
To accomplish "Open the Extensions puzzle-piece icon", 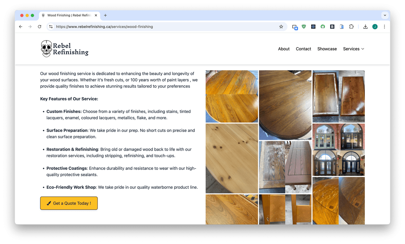I will pos(351,26).
